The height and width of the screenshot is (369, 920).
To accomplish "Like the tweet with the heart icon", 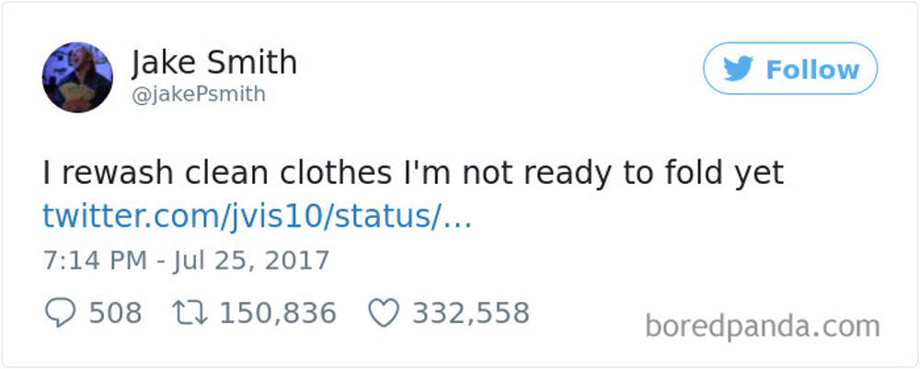I will [x=383, y=313].
